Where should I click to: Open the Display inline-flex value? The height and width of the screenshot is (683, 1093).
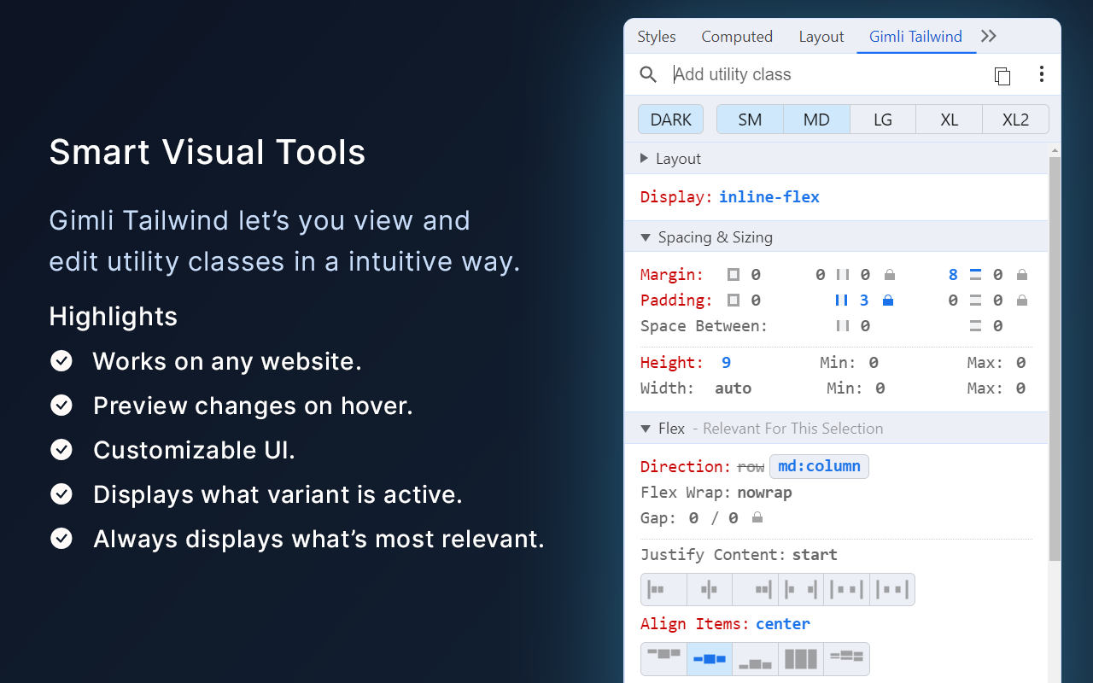pyautogui.click(x=769, y=197)
